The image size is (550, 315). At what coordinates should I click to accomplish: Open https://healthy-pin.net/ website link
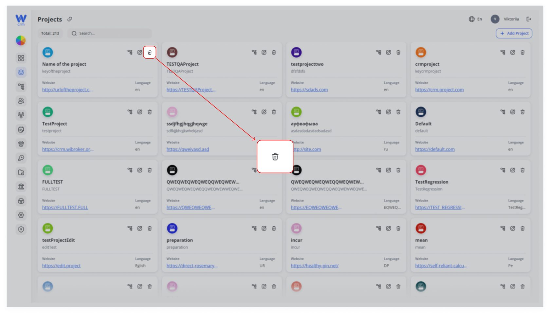[x=315, y=266]
